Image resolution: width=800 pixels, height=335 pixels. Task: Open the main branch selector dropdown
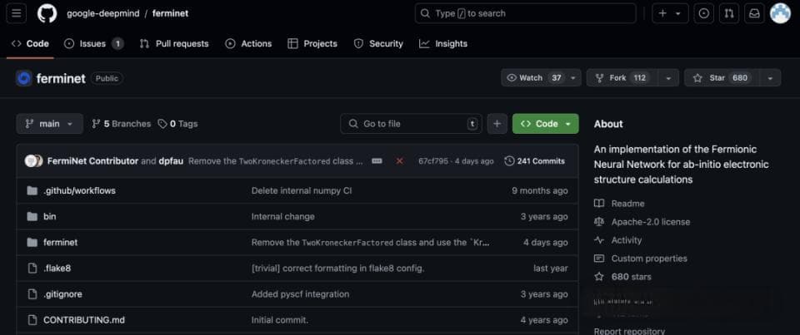[x=49, y=124]
